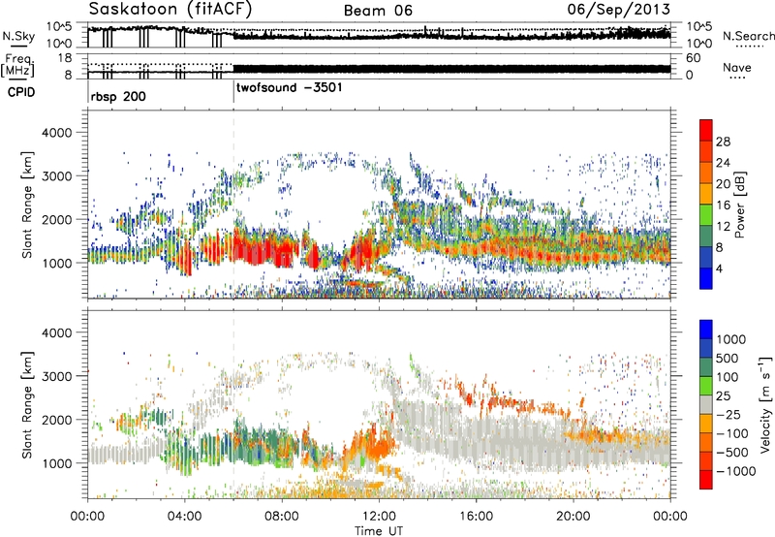Click the '-25' label on the velocity colorbar
This screenshot has height=537, width=775.
(729, 415)
